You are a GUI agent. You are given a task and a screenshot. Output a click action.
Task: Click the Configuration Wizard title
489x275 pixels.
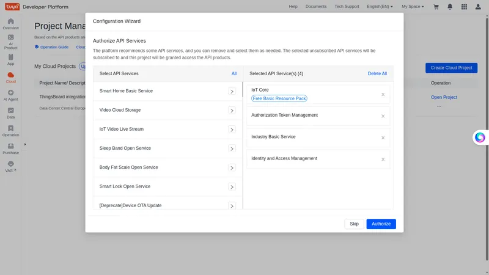pos(117,21)
